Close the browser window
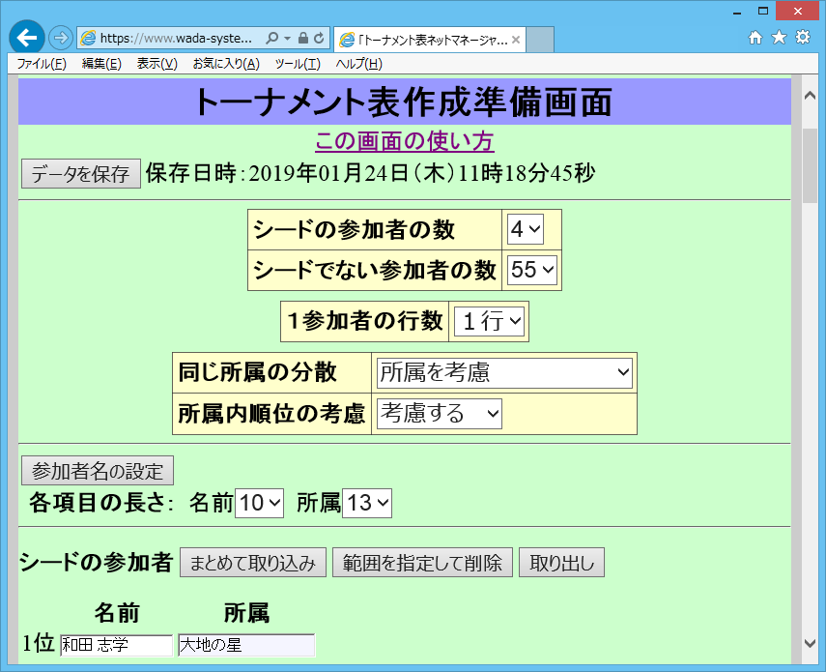This screenshot has height=672, width=826. click(x=798, y=11)
